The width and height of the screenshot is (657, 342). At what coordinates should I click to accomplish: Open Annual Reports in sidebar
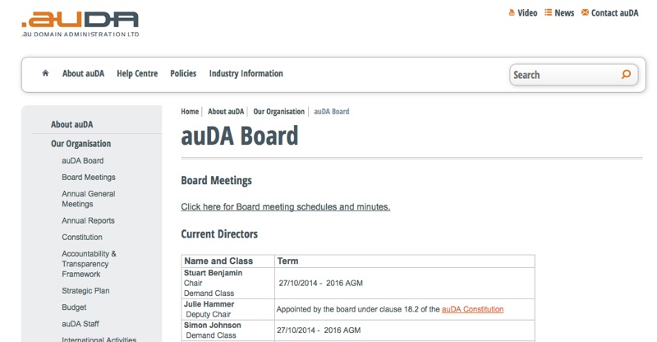point(88,220)
